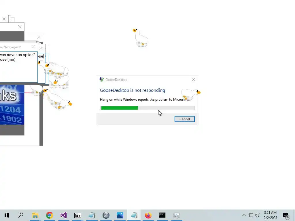
Task: Click the "Not-epad" window title
Action: [x=10, y=47]
